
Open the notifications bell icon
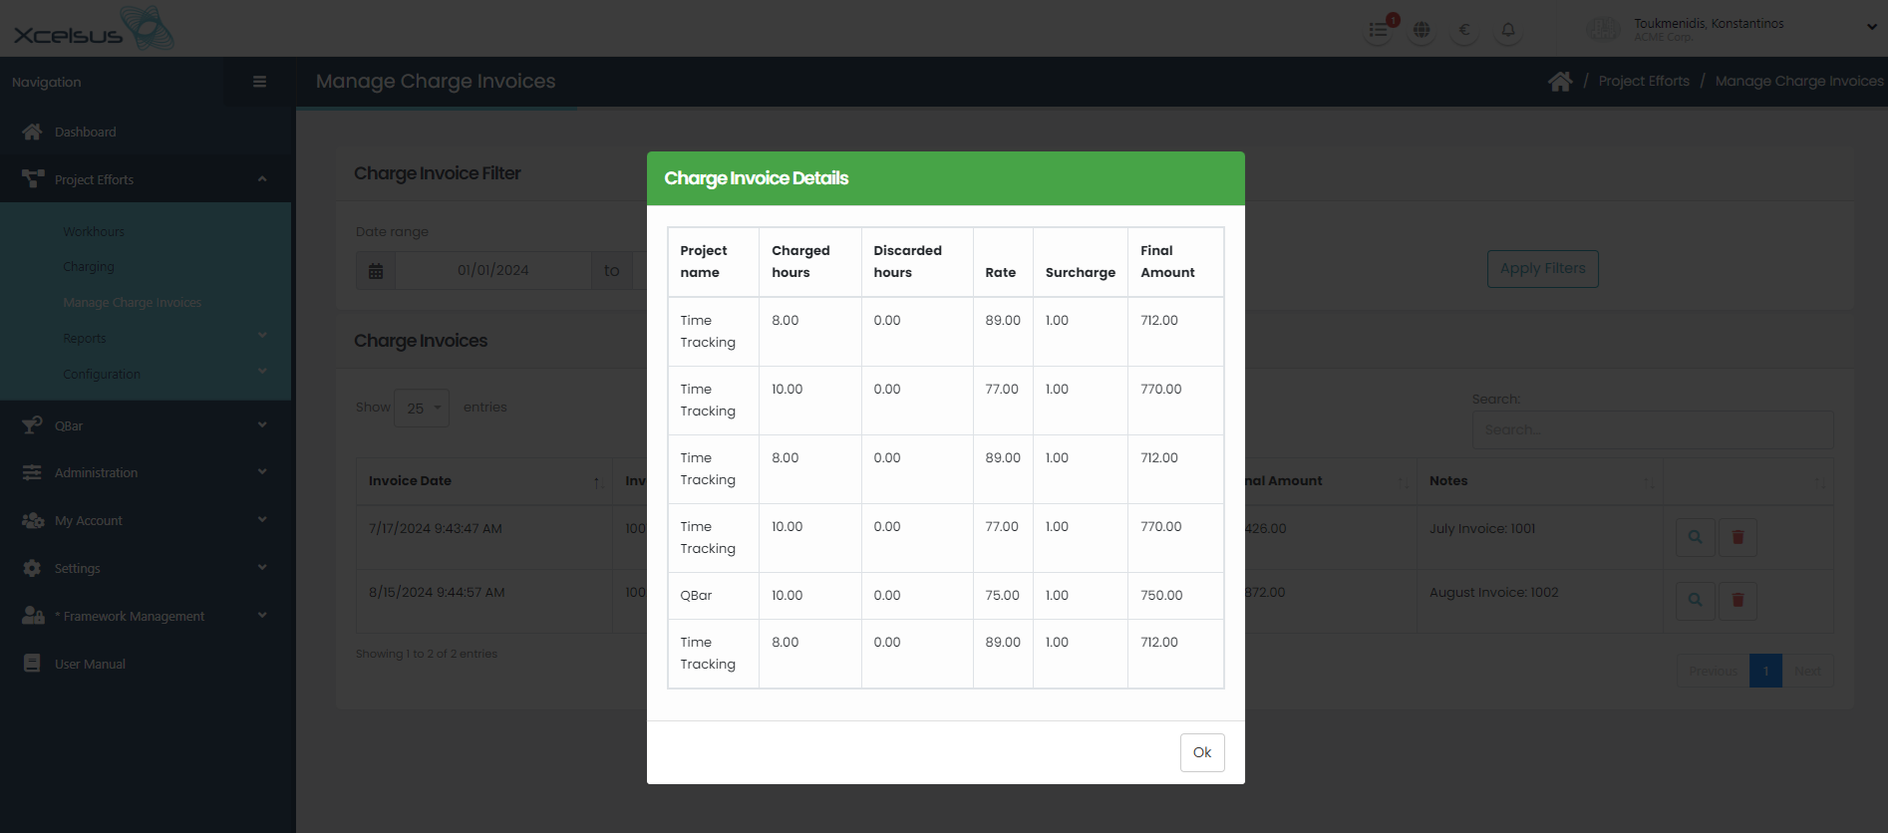(x=1507, y=30)
